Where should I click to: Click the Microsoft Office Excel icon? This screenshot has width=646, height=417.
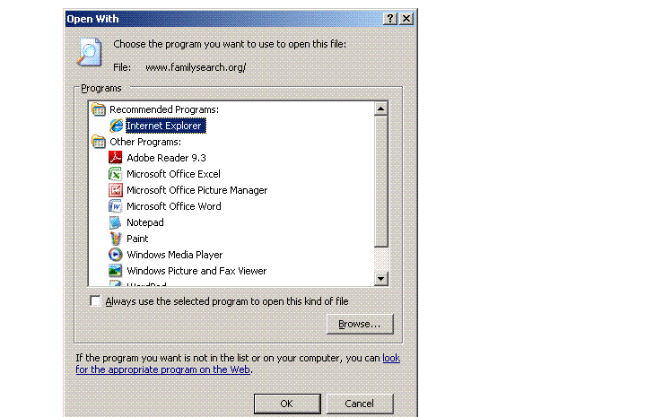(116, 174)
